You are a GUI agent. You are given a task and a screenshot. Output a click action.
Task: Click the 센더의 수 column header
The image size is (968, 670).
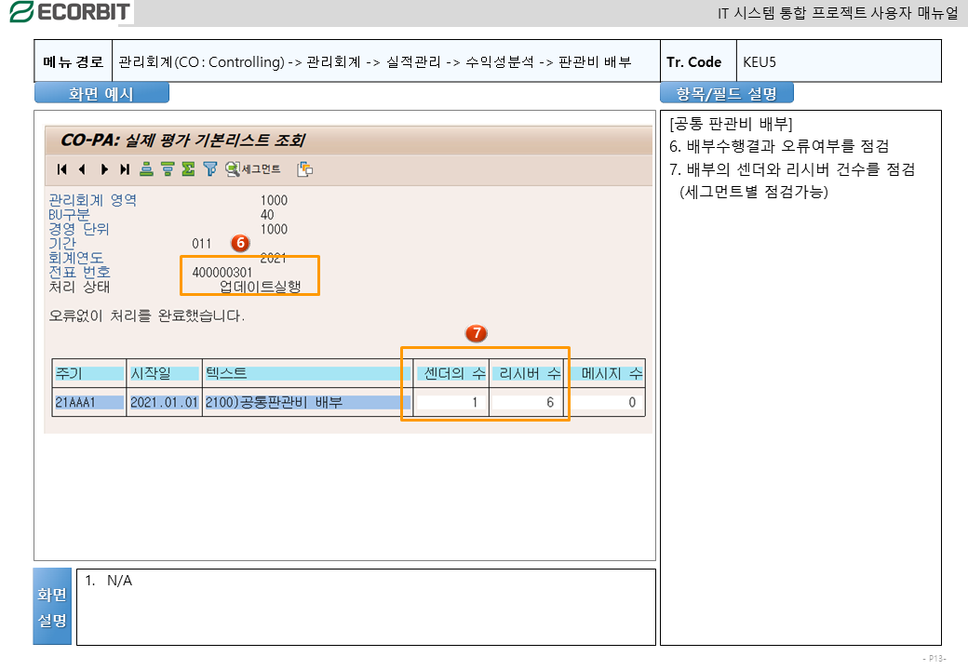coord(450,373)
